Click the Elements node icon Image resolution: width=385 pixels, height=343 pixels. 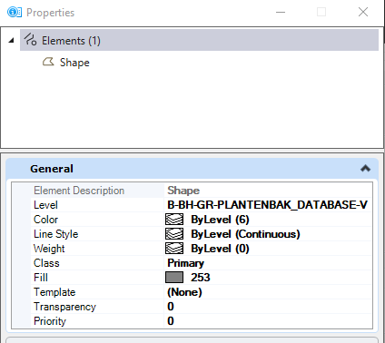(30, 40)
